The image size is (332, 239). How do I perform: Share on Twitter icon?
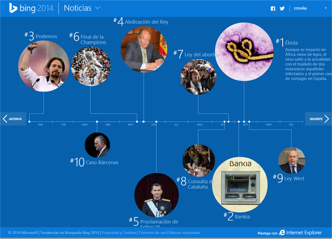[x=282, y=8]
